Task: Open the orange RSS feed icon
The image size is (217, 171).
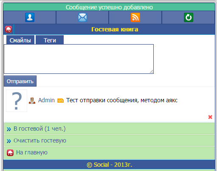Action: point(135,17)
